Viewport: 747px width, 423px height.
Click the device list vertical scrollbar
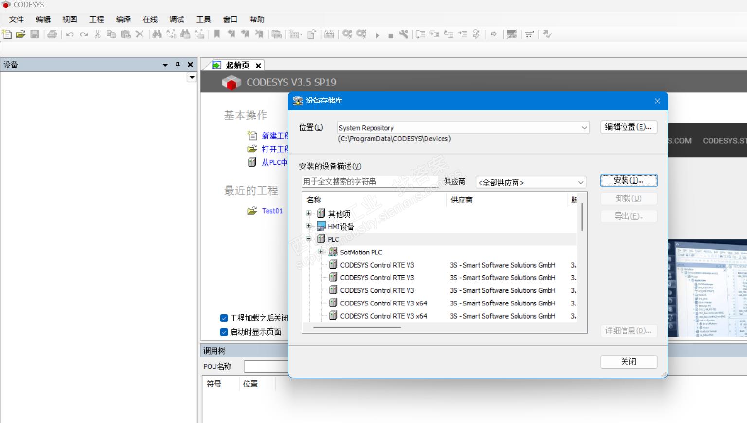(582, 218)
